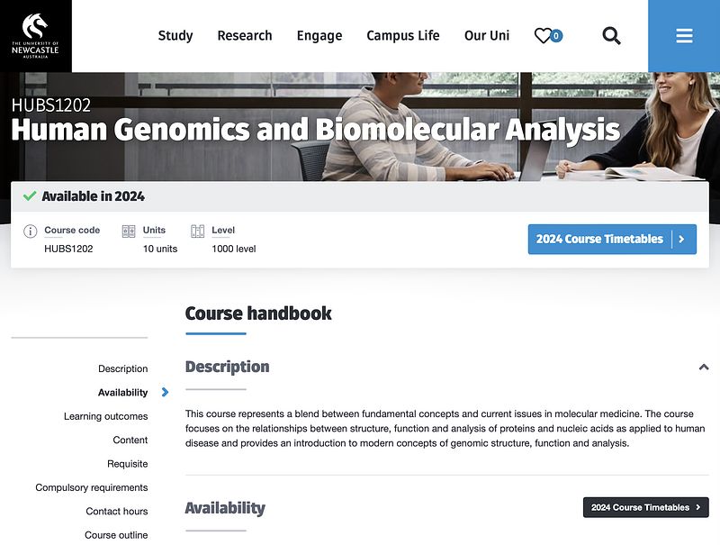Click the University of Newcastle logo
The height and width of the screenshot is (545, 720).
(x=36, y=35)
